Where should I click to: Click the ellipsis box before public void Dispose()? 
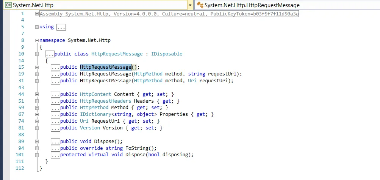pyautogui.click(x=55, y=142)
